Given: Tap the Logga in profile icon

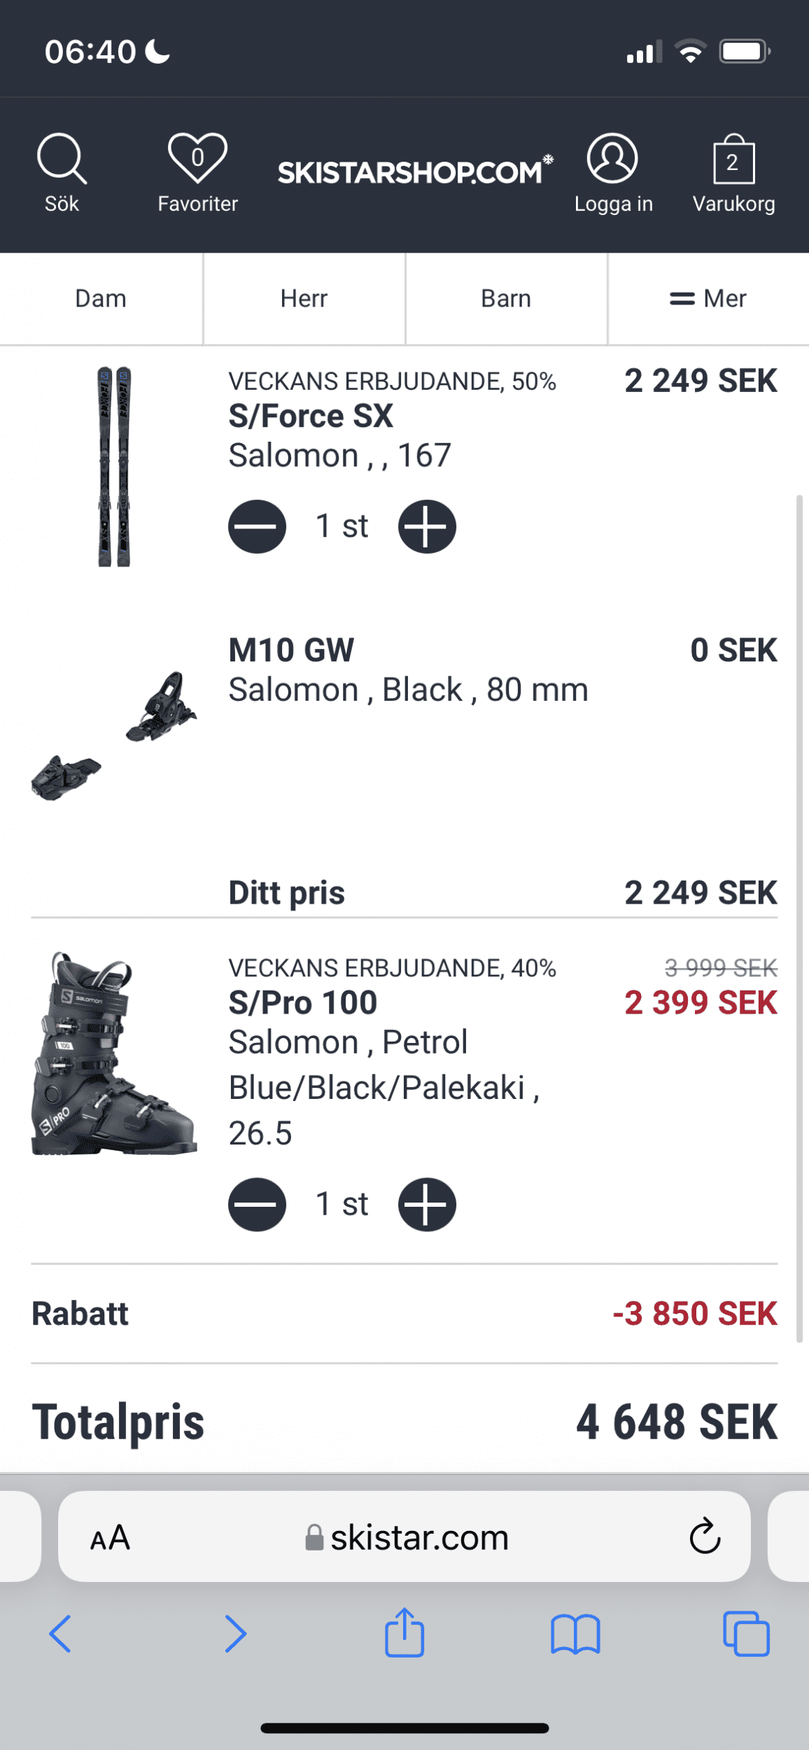Looking at the screenshot, I should point(612,160).
